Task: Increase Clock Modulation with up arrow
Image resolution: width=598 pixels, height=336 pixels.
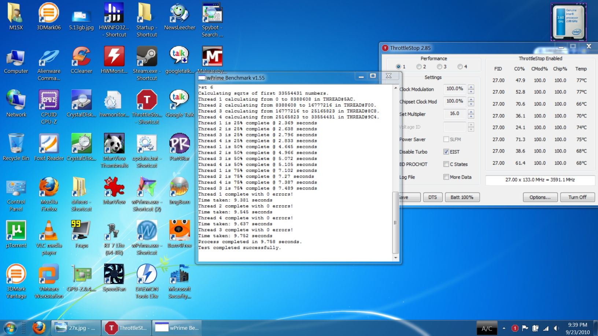Action: (x=471, y=87)
